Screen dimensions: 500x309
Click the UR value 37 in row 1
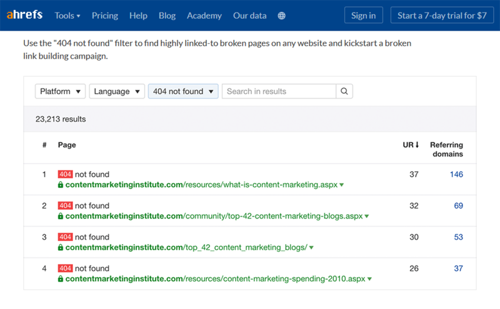[x=414, y=174]
